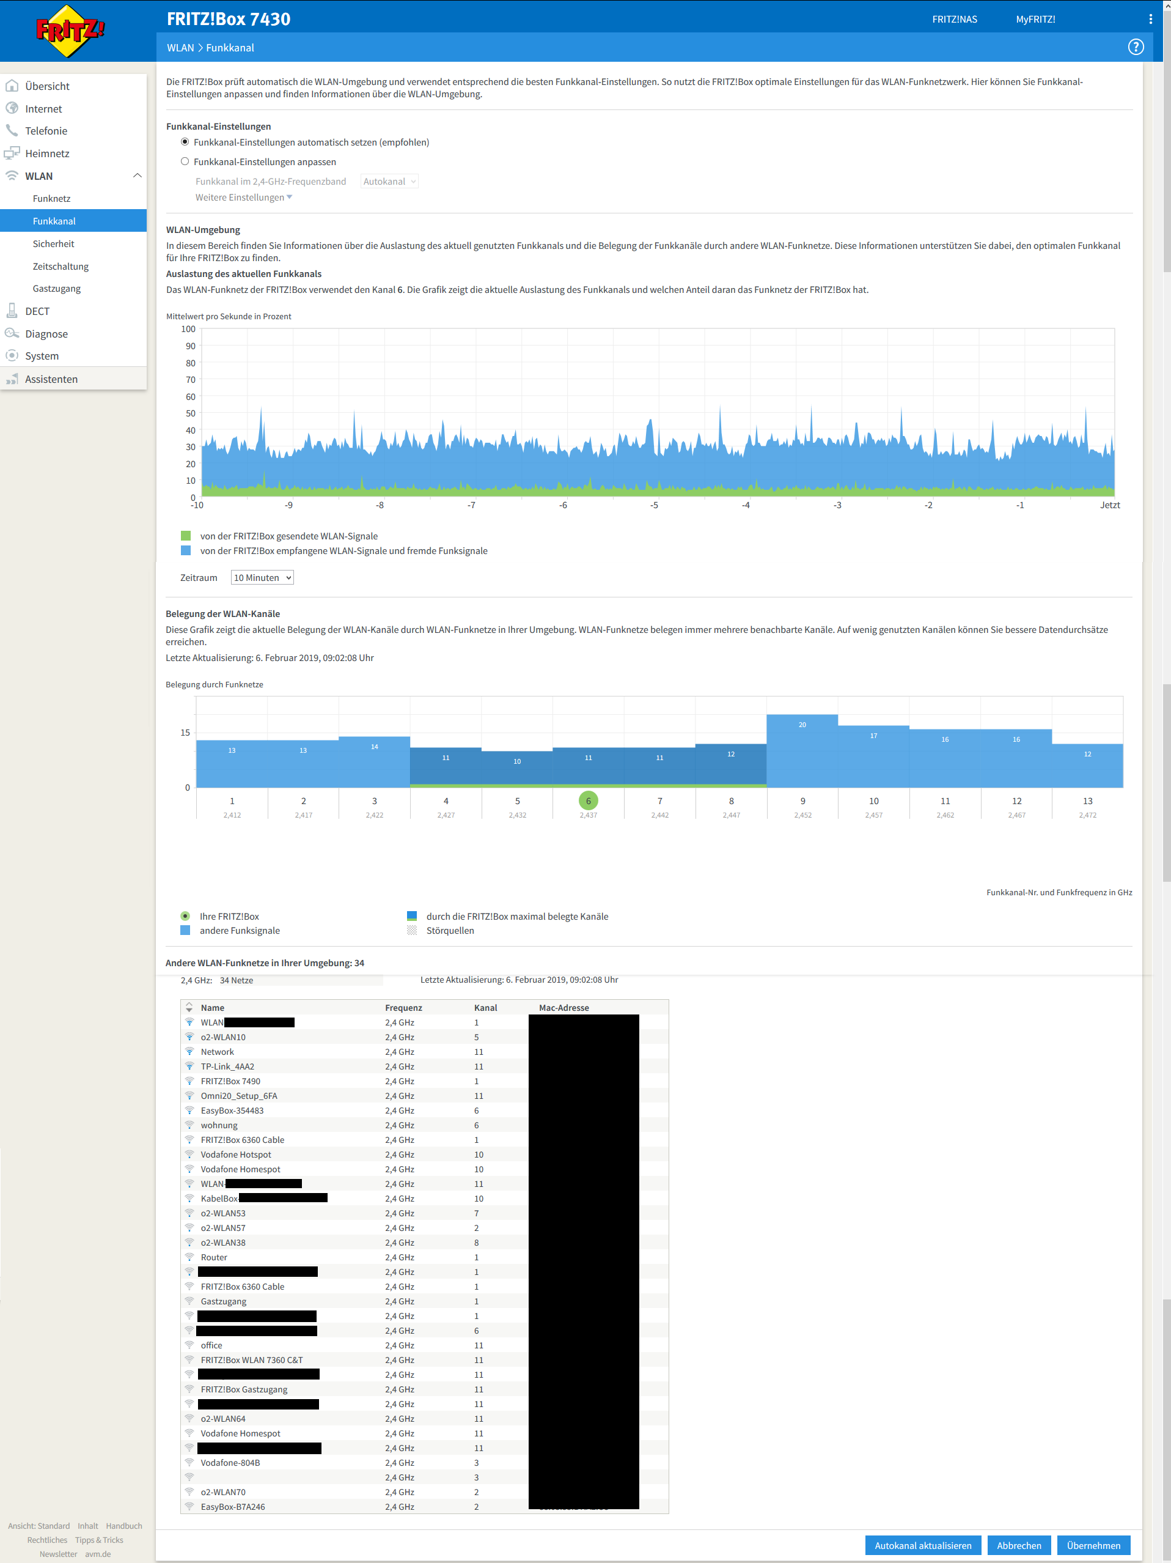Image resolution: width=1171 pixels, height=1563 pixels.
Task: Click the Heimnetz network icon
Action: pyautogui.click(x=12, y=153)
